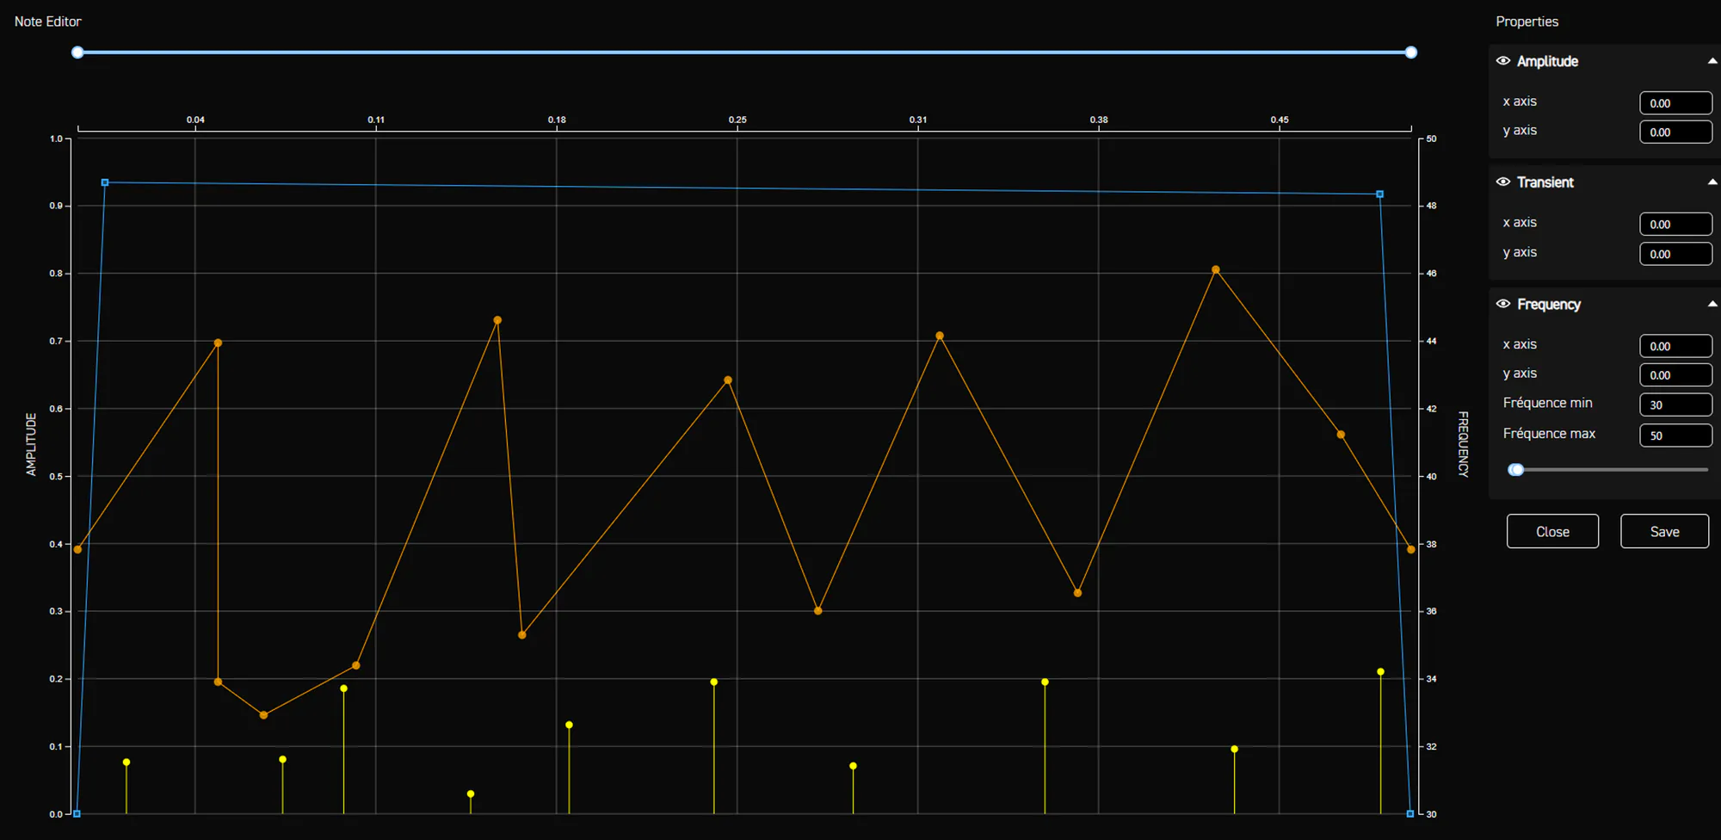This screenshot has width=1721, height=840.
Task: Click the Transient x axis input field
Action: pyautogui.click(x=1675, y=224)
